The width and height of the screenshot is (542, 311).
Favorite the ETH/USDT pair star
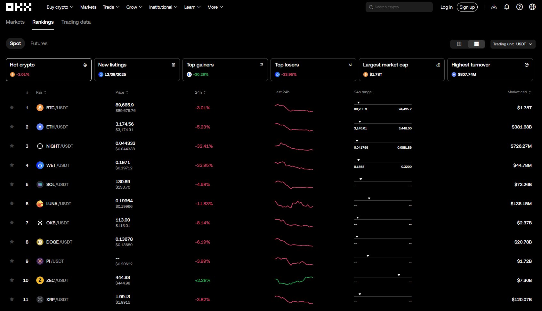pos(12,127)
